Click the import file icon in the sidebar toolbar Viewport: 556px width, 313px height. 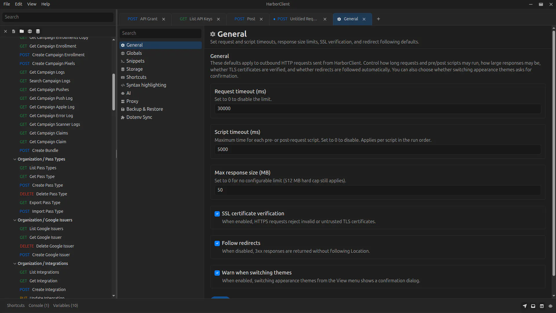[x=14, y=31]
